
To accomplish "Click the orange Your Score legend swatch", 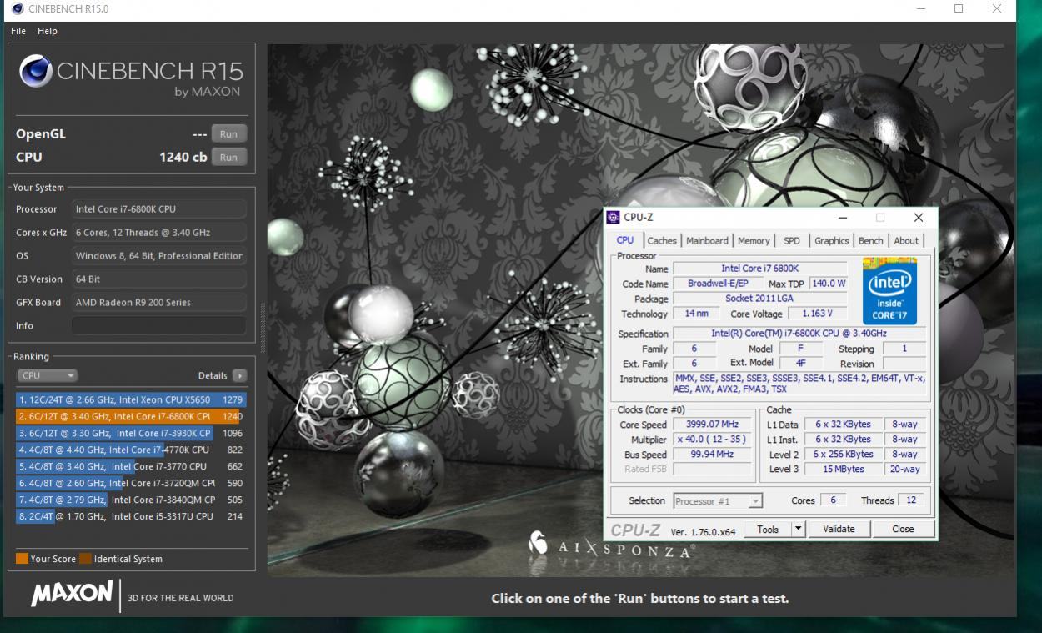I will 22,559.
